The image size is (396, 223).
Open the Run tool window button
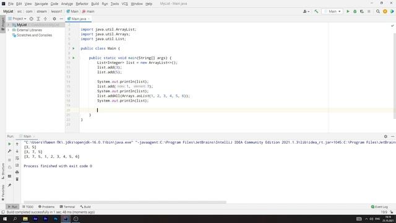pos(12,207)
